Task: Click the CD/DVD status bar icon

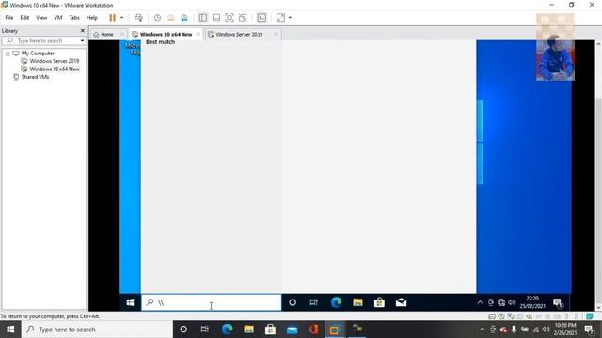Action: click(x=501, y=316)
